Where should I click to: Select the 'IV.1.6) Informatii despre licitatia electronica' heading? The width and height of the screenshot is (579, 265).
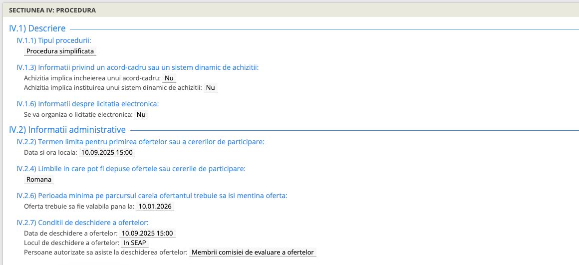[x=87, y=104]
